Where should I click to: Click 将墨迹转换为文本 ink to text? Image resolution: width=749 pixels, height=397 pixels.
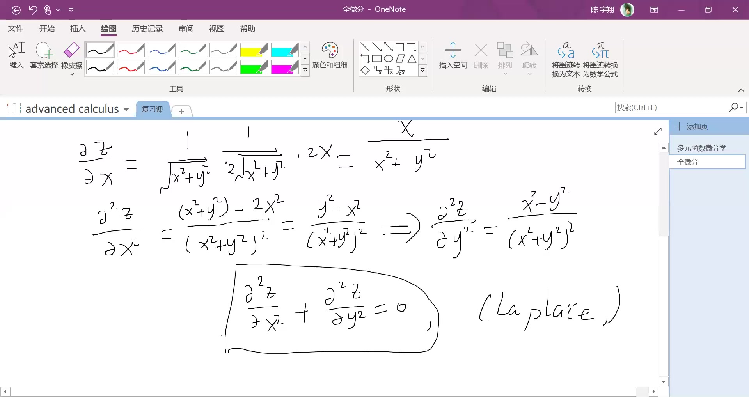pyautogui.click(x=566, y=59)
